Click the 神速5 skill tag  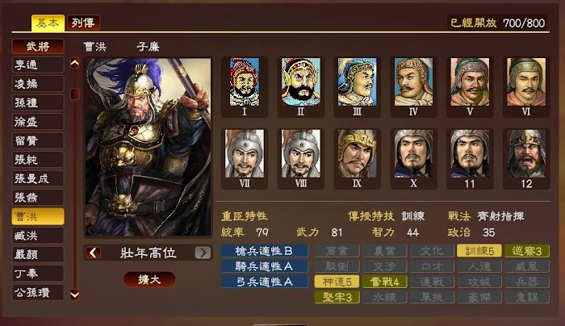pos(337,282)
